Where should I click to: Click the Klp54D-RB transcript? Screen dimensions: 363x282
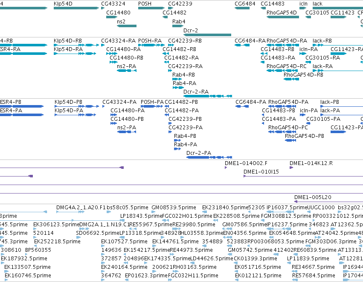click(x=76, y=45)
